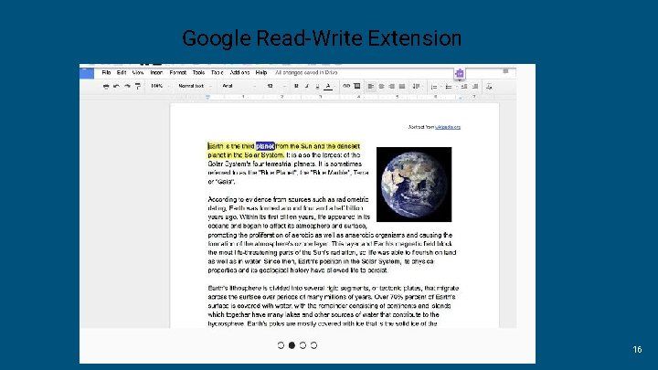Click the Undo arrow icon

coord(116,86)
